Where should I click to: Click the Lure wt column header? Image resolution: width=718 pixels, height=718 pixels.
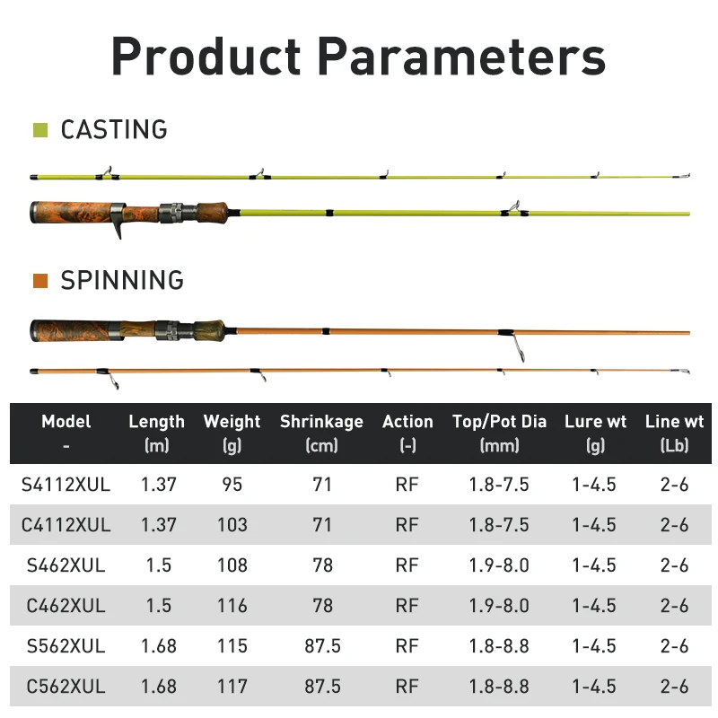595,433
